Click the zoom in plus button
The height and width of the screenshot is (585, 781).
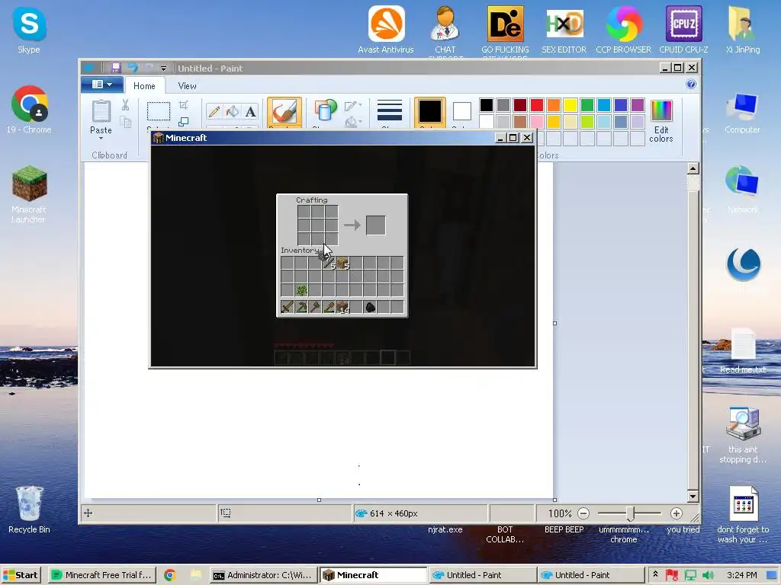(x=676, y=513)
